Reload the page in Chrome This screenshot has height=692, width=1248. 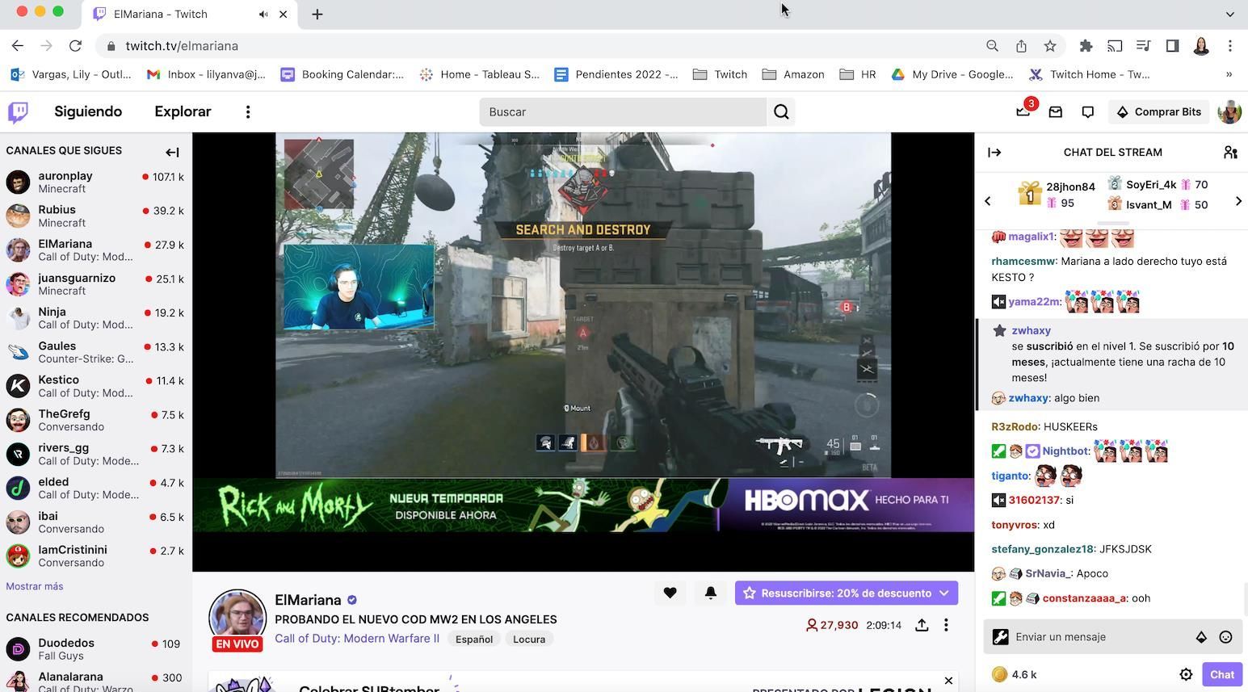[75, 46]
